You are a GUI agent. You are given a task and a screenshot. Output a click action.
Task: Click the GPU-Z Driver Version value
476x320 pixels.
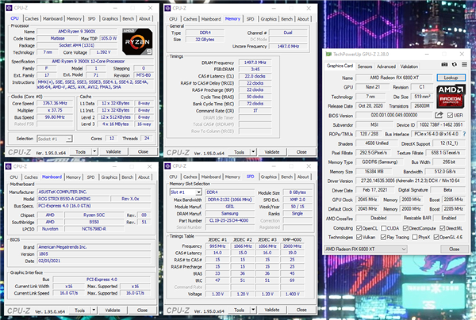click(410, 181)
